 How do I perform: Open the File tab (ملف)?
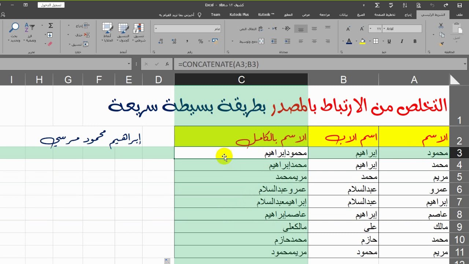pos(459,15)
